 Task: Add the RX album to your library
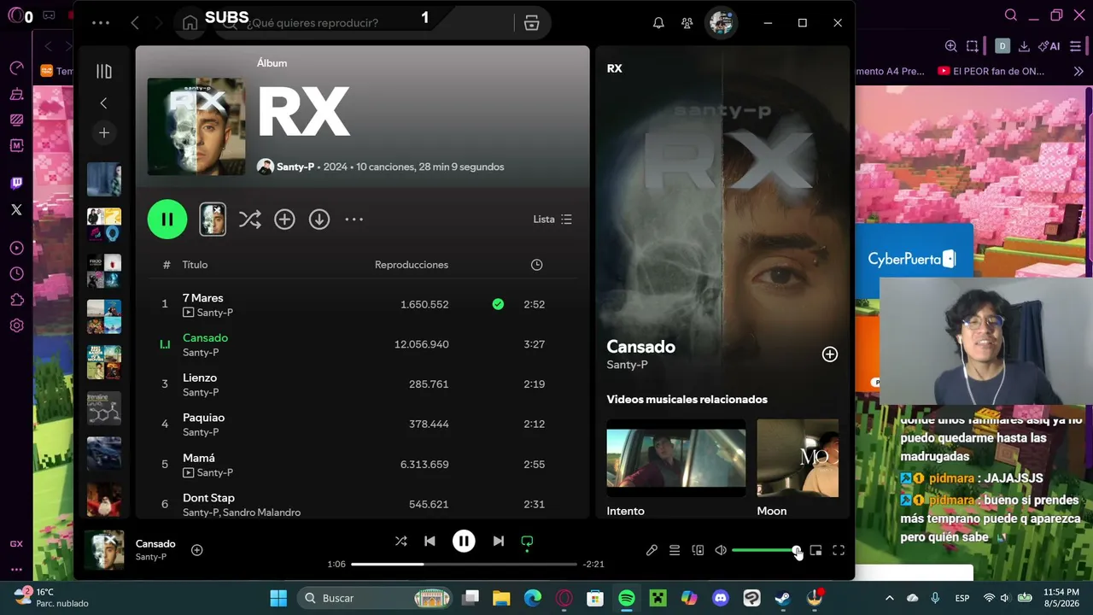(284, 220)
